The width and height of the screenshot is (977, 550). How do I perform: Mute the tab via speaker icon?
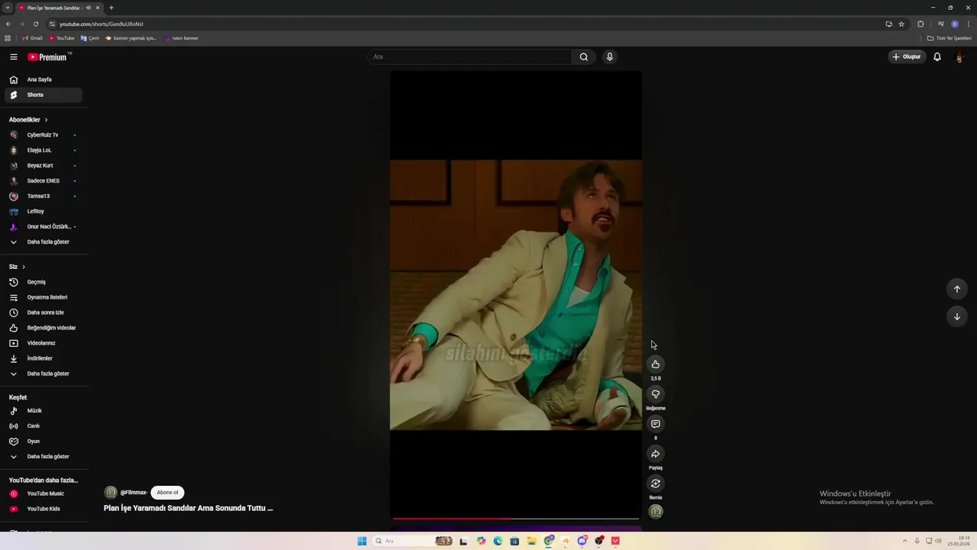(x=89, y=8)
